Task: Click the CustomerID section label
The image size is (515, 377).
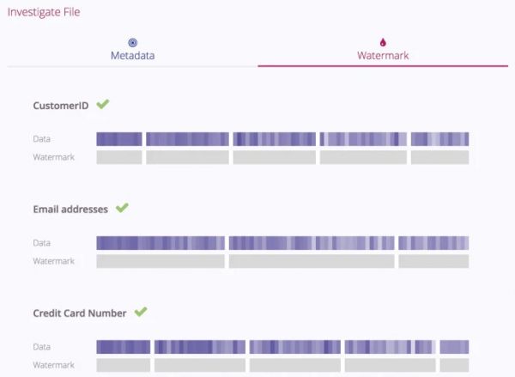Action: 61,105
